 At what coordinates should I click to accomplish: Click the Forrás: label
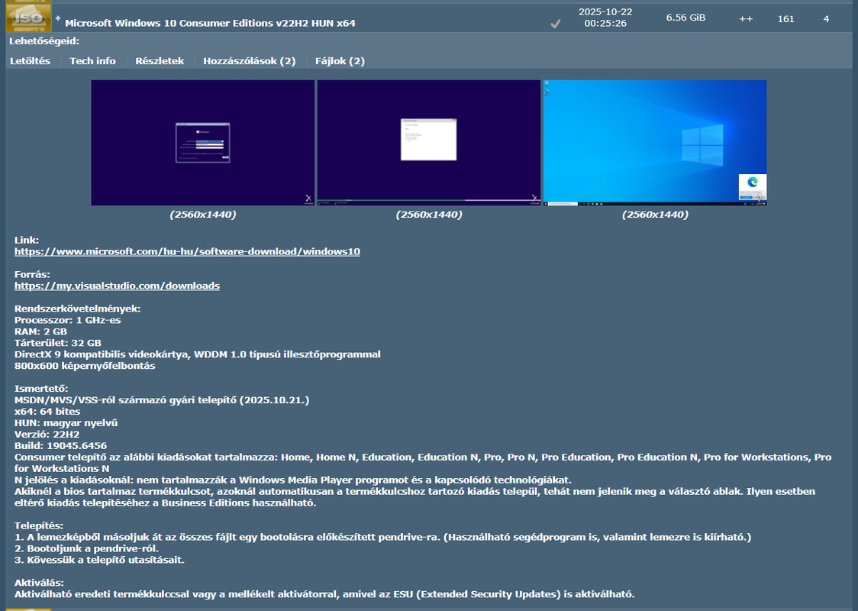pyautogui.click(x=32, y=274)
